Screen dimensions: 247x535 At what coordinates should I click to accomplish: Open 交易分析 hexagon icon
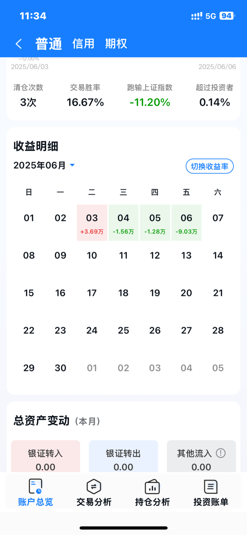pyautogui.click(x=94, y=486)
